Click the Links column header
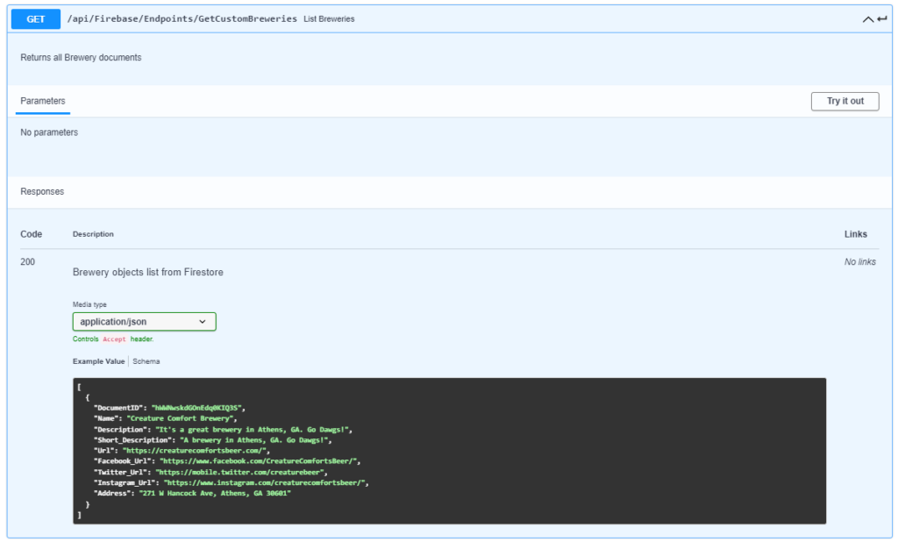Image resolution: width=898 pixels, height=542 pixels. tap(855, 234)
